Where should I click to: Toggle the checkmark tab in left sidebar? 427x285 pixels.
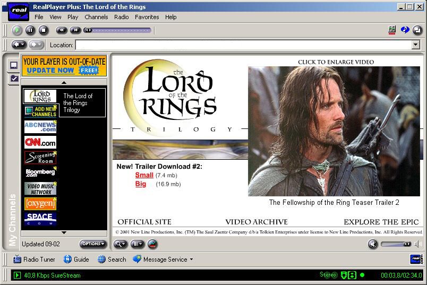(x=14, y=79)
